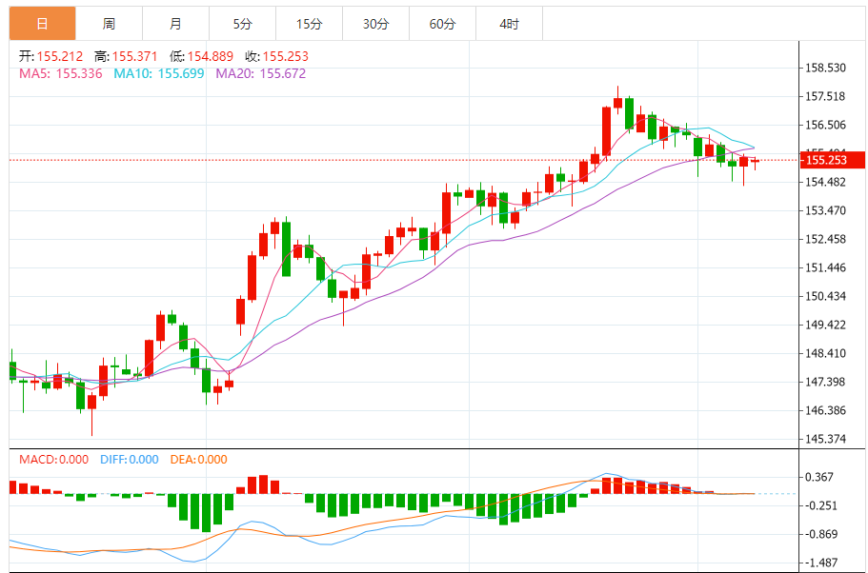Click the red 155.253 current price tag
The width and height of the screenshot is (868, 573).
(831, 160)
